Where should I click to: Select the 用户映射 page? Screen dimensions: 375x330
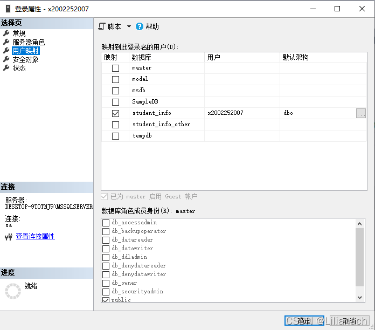25,51
